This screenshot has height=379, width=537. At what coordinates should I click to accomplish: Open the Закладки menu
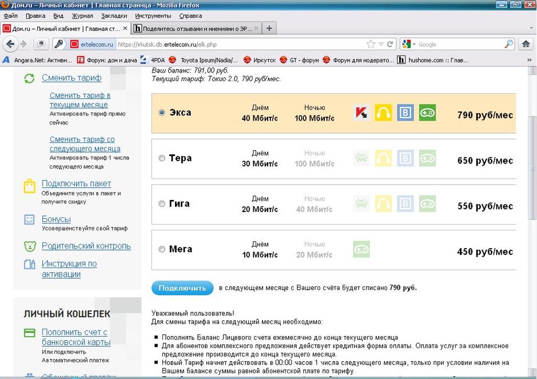tap(114, 16)
